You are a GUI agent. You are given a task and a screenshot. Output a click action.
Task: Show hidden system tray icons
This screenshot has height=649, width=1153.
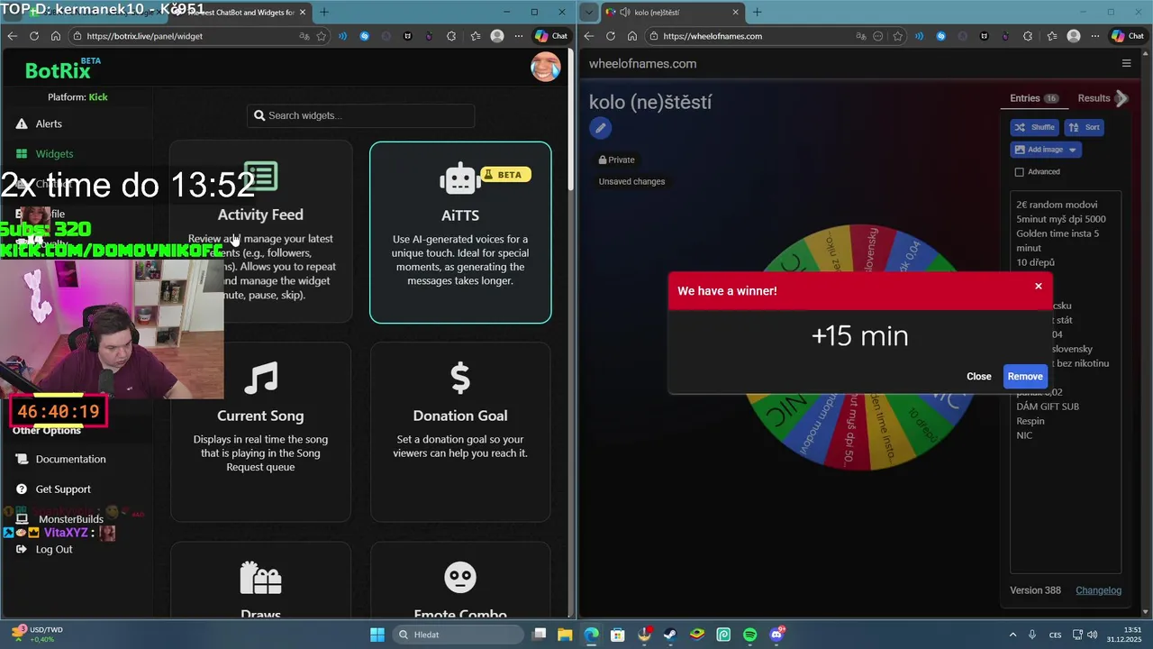(1012, 635)
